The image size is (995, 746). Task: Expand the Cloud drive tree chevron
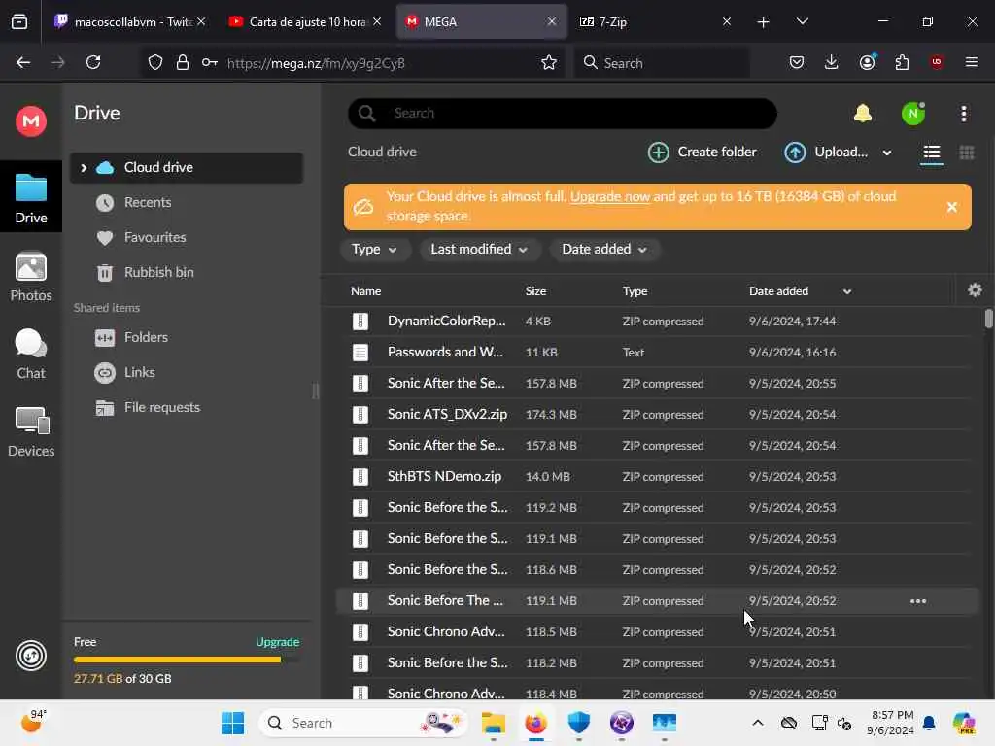point(84,168)
